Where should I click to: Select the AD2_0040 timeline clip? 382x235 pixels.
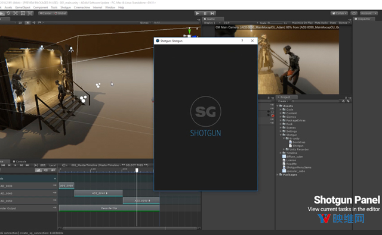pyautogui.click(x=98, y=193)
